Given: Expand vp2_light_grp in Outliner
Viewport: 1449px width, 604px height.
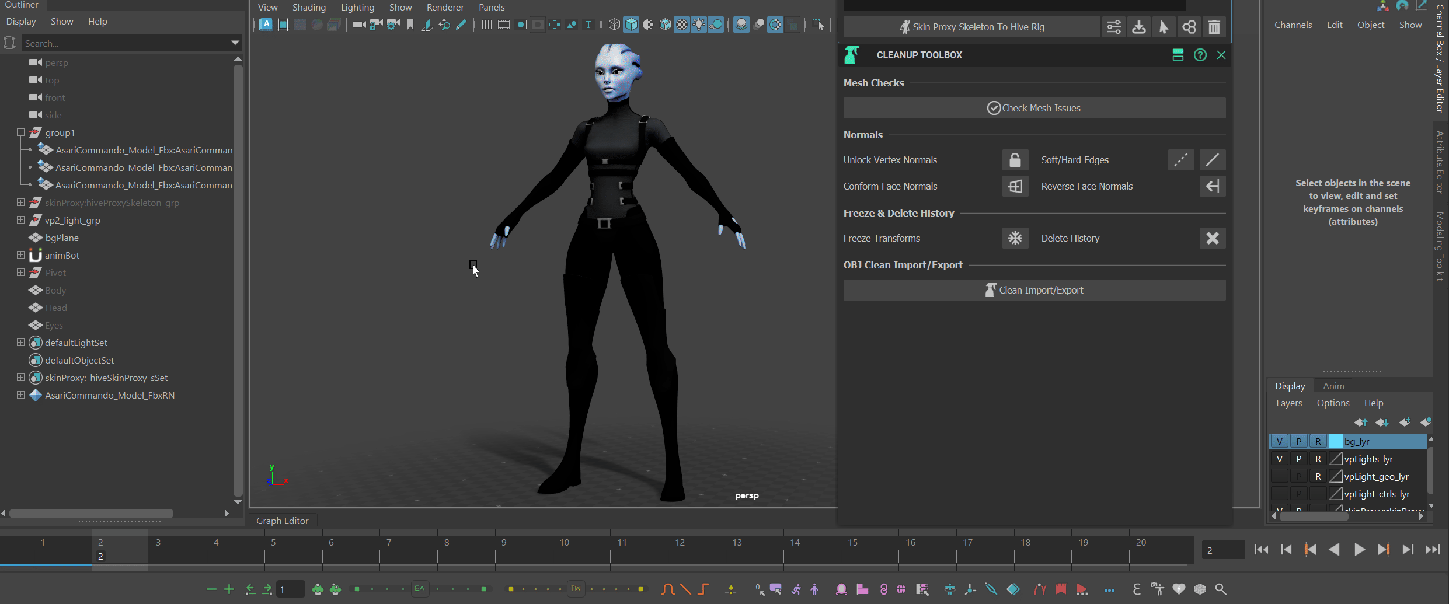Looking at the screenshot, I should click(x=20, y=220).
